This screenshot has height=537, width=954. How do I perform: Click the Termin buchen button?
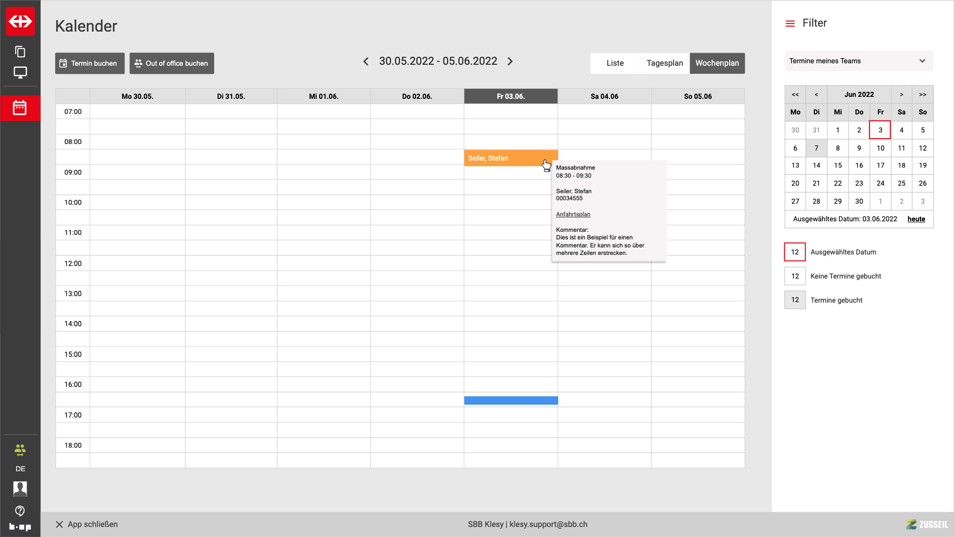coord(90,63)
